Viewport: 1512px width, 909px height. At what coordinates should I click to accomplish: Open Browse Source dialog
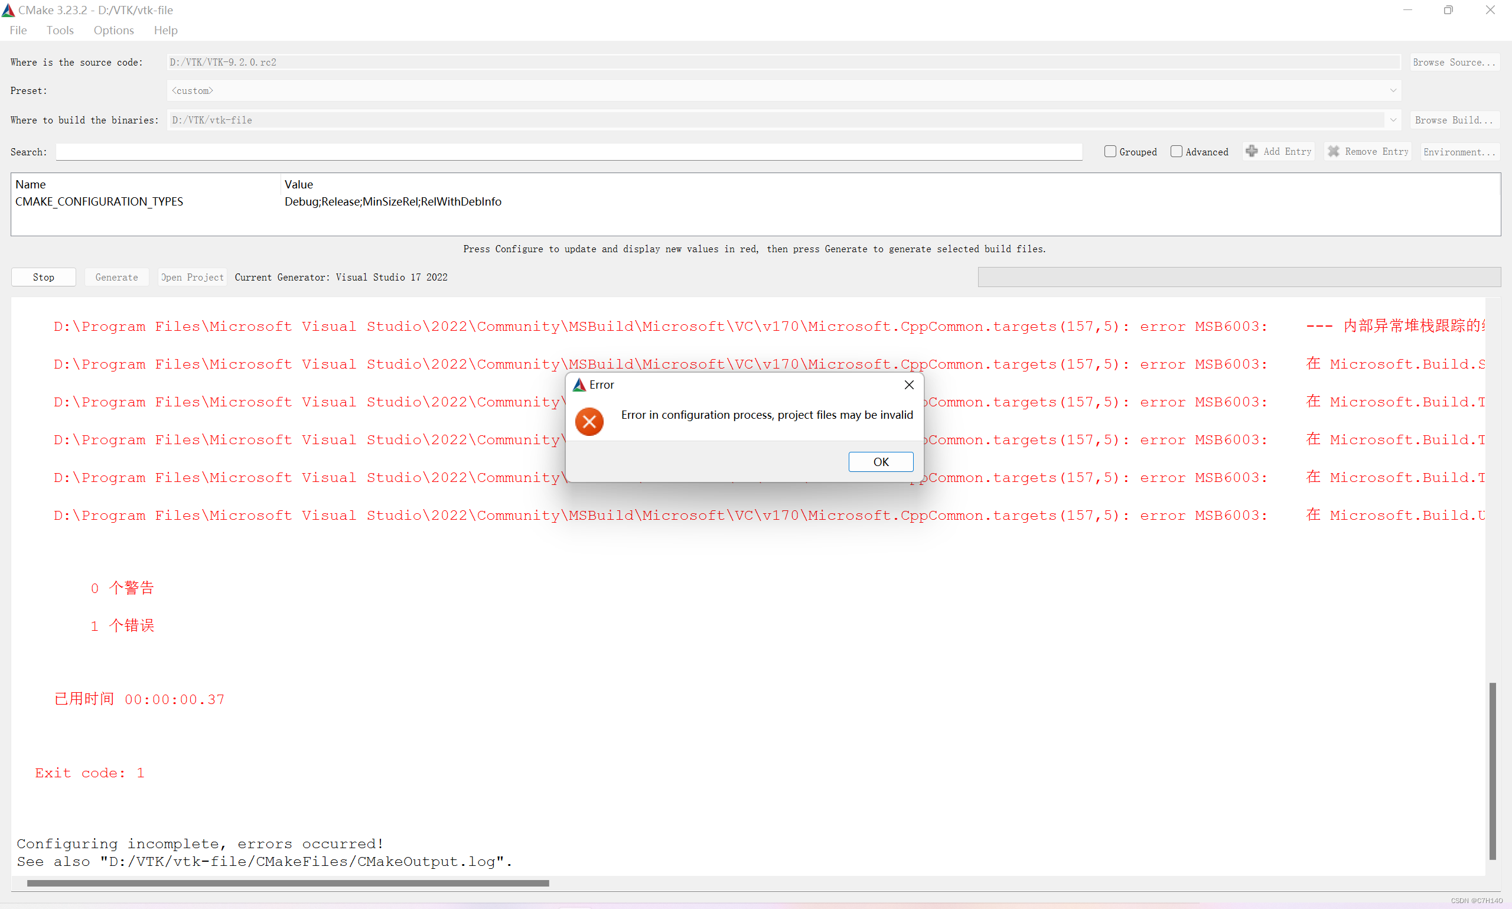(x=1454, y=62)
